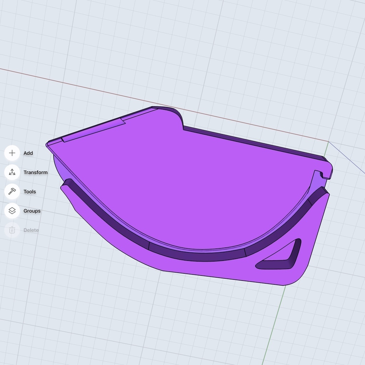Open the Groups layers icon

[12, 211]
